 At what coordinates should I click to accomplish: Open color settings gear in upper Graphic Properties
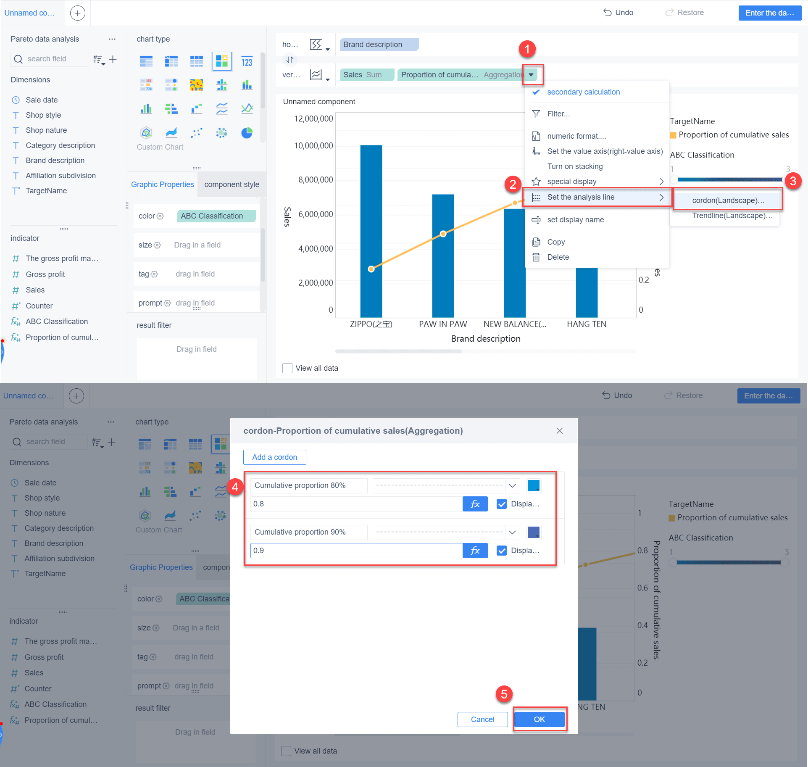[160, 216]
